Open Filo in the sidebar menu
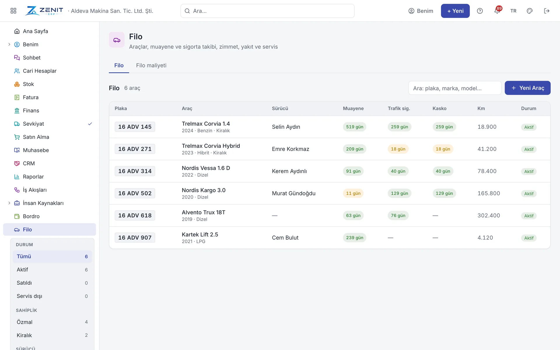The height and width of the screenshot is (350, 560). (x=50, y=230)
